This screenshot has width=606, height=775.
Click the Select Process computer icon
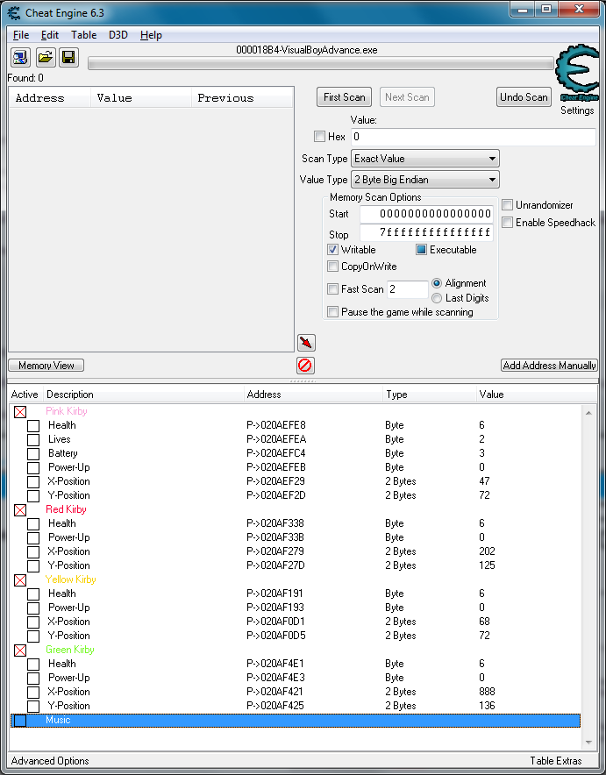(x=20, y=58)
